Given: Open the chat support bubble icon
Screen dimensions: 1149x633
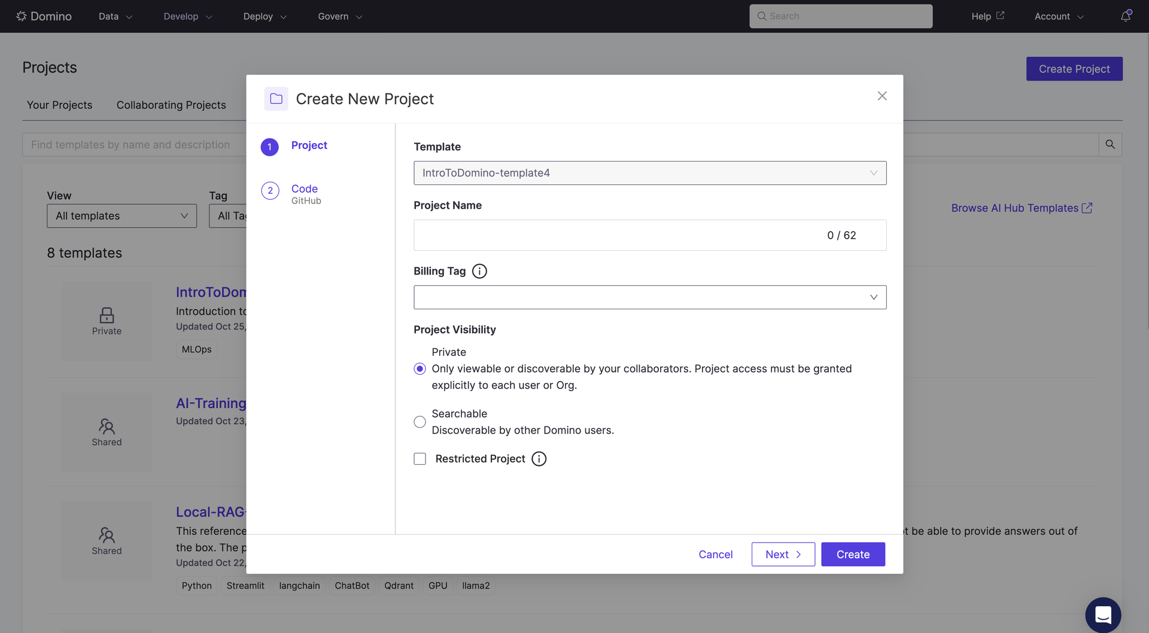Looking at the screenshot, I should [x=1103, y=614].
